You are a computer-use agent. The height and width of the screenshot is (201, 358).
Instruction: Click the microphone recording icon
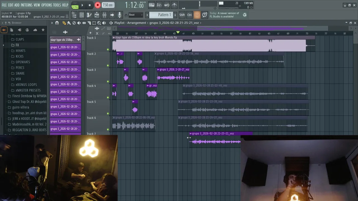[119, 15]
